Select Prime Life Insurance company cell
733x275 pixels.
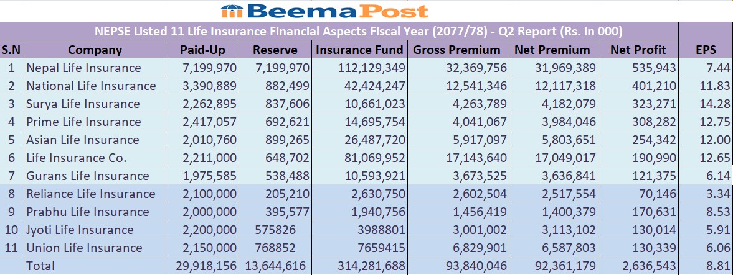(x=83, y=122)
